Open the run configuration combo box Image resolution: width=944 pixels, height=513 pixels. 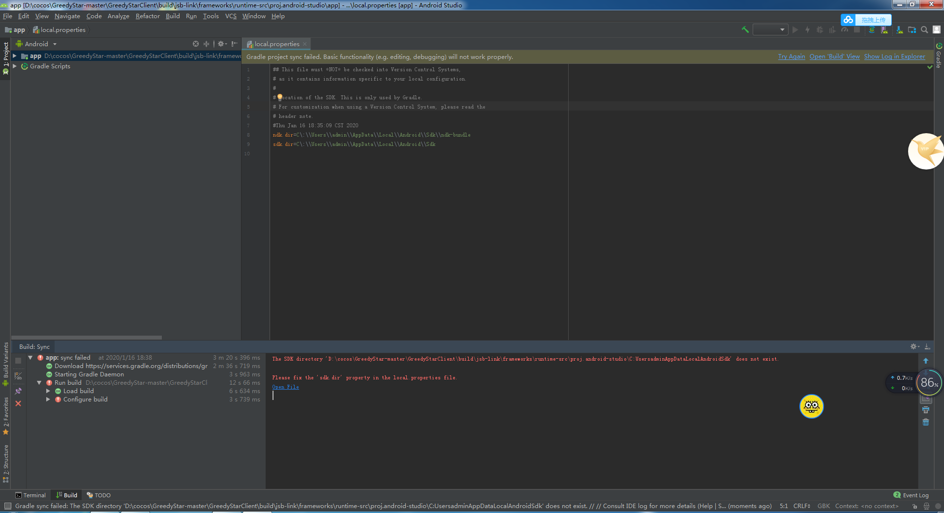pyautogui.click(x=770, y=30)
